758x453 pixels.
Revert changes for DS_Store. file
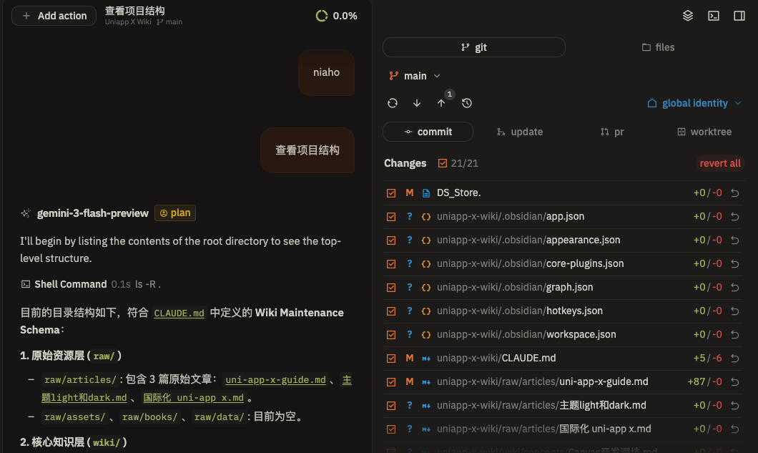[735, 193]
